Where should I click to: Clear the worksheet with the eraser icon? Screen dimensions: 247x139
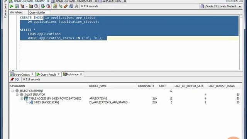point(66,6)
